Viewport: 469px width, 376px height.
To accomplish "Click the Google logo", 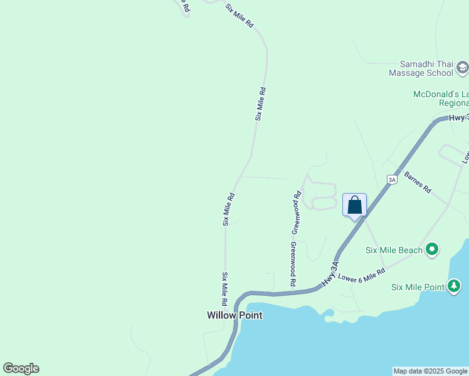I will (21, 368).
